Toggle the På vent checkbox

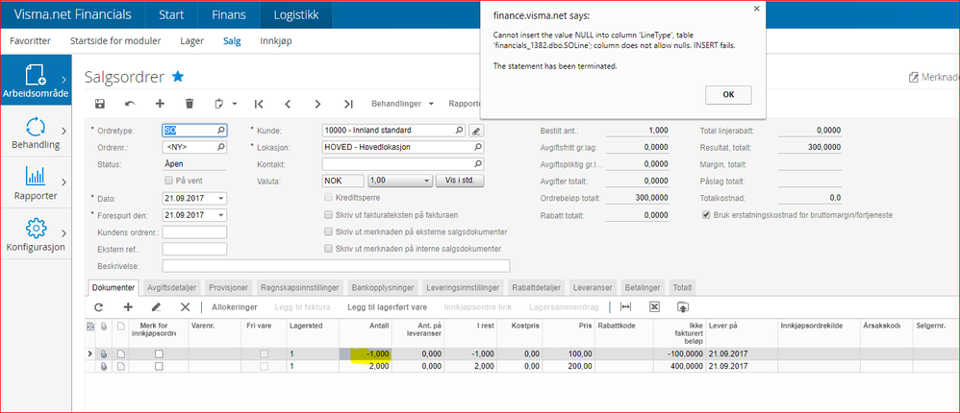point(169,181)
